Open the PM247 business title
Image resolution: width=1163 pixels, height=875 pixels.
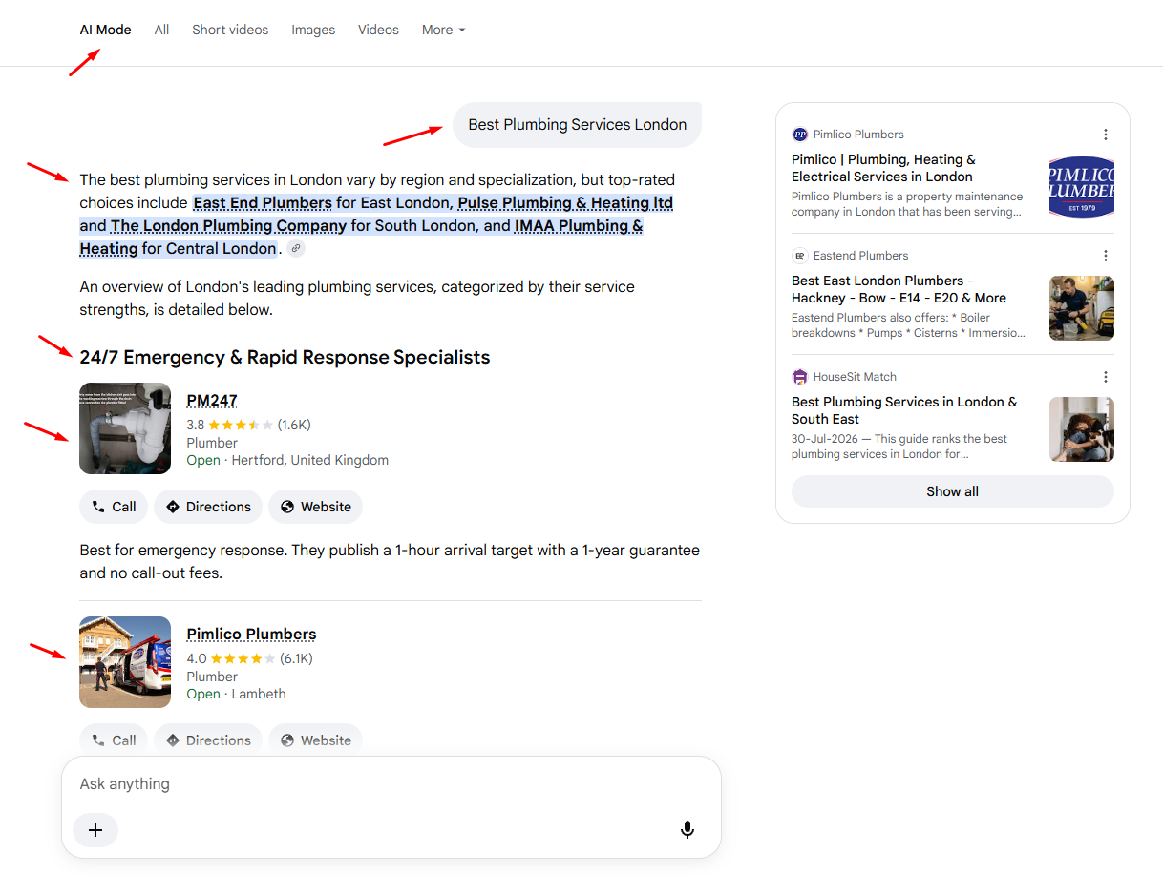212,401
